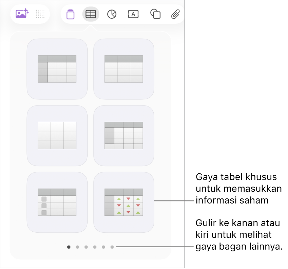Jump to fifth page dot of styles
The image size is (288, 269).
pyautogui.click(x=103, y=247)
